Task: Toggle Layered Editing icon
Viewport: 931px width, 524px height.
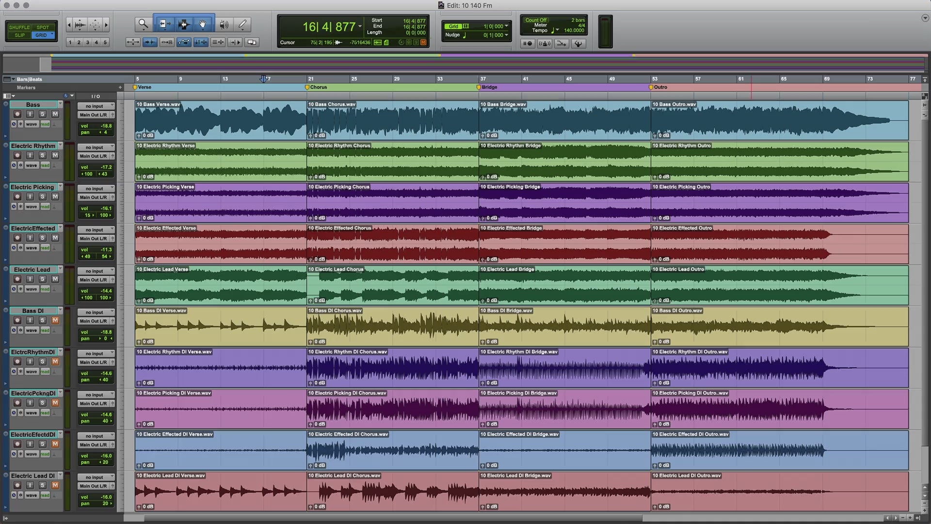Action: 252,42
